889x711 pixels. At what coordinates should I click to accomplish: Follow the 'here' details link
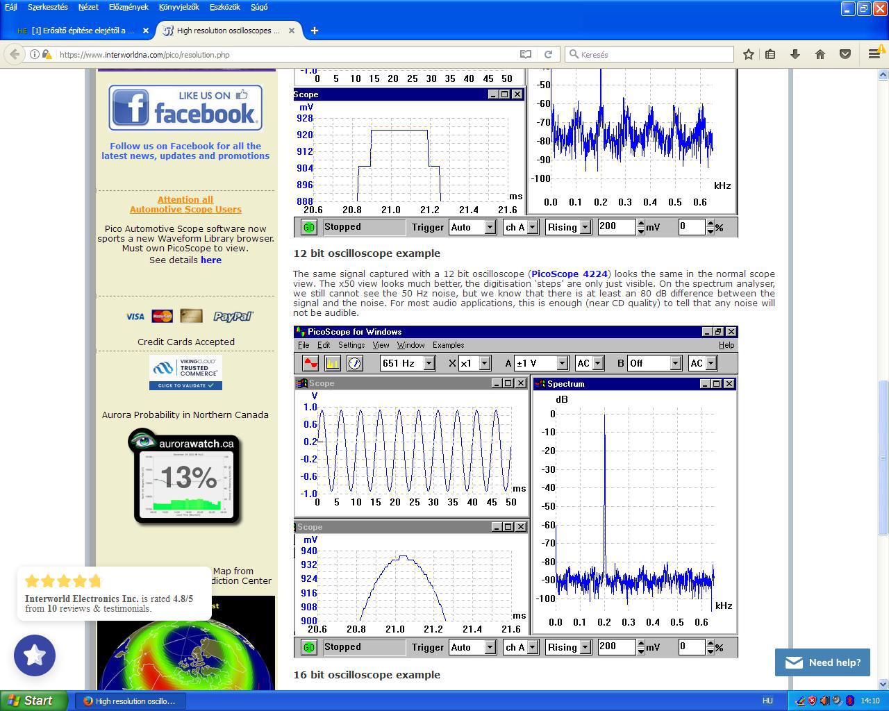(x=211, y=260)
